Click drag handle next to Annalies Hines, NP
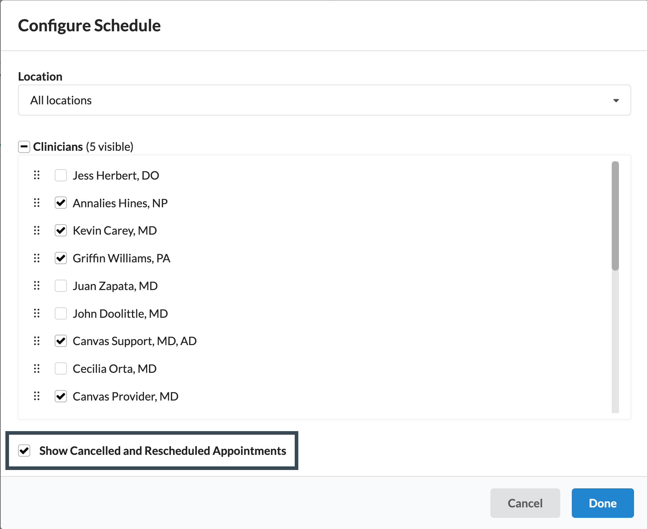 point(37,203)
